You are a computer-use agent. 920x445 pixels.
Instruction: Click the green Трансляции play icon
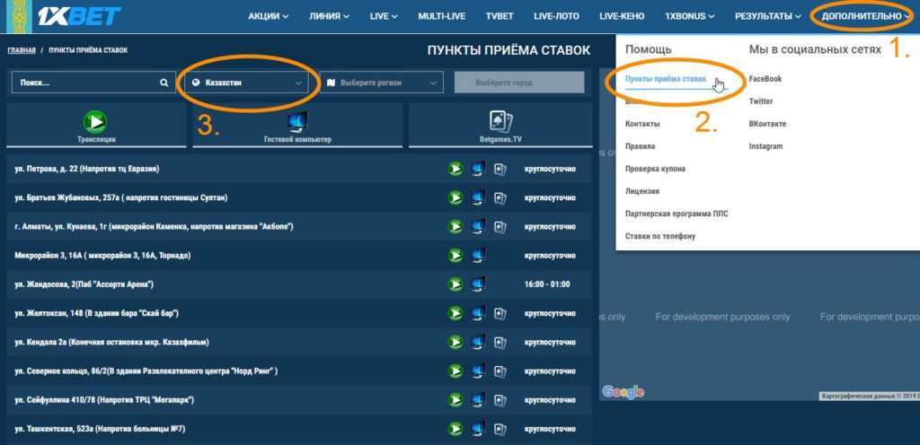96,120
